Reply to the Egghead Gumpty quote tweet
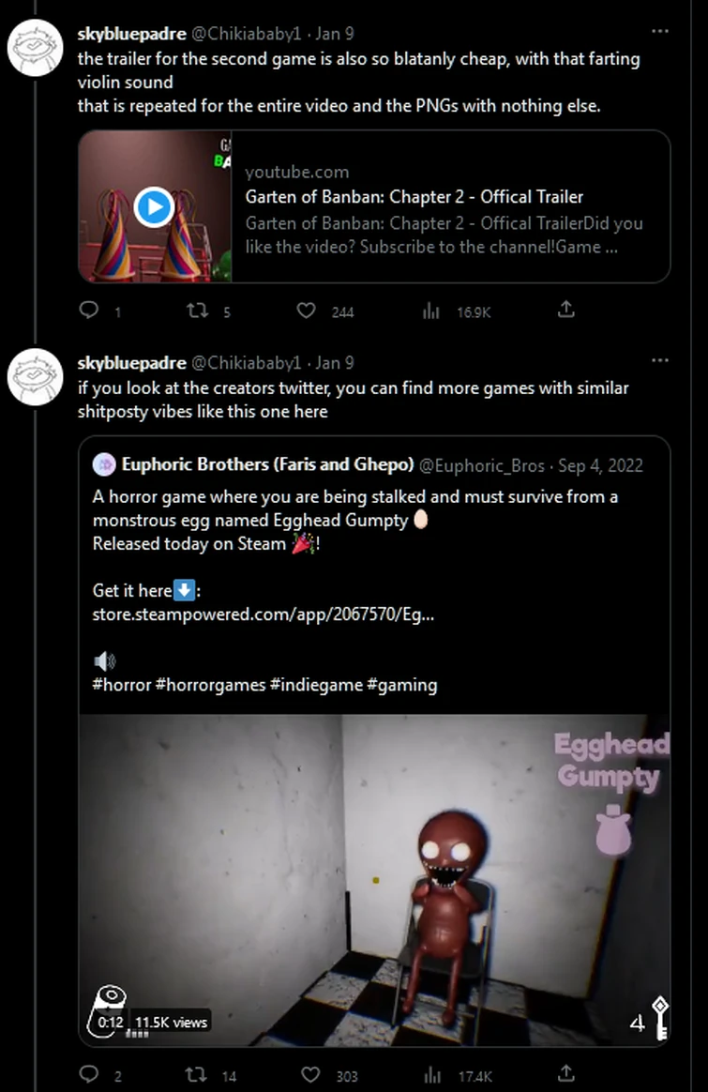 point(89,1074)
